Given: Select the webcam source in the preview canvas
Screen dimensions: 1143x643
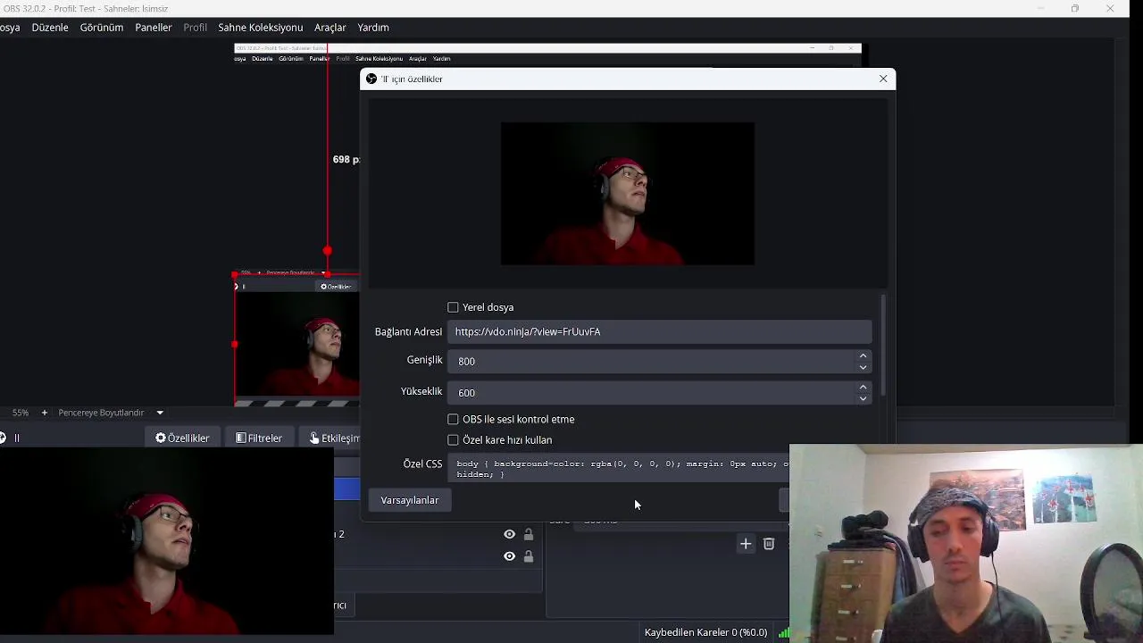Looking at the screenshot, I should coord(297,344).
